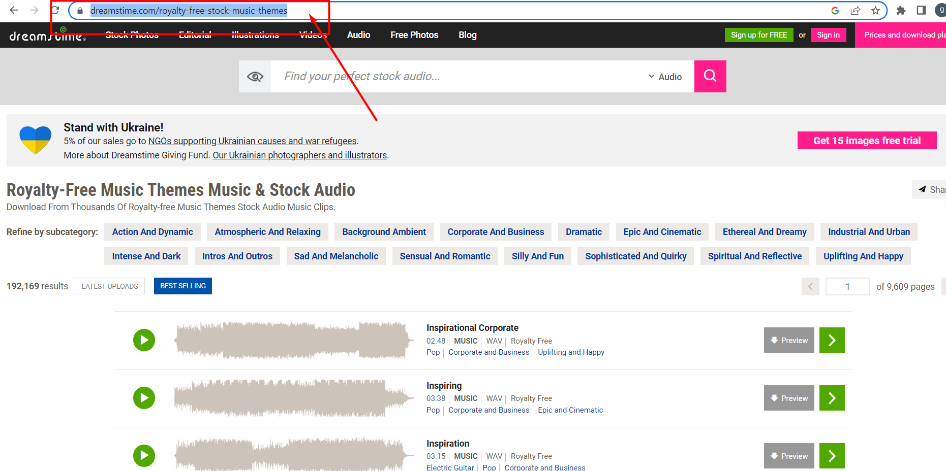Click Electric Guitar tag under Inspiration
Screen dimensions: 946x471
point(450,467)
